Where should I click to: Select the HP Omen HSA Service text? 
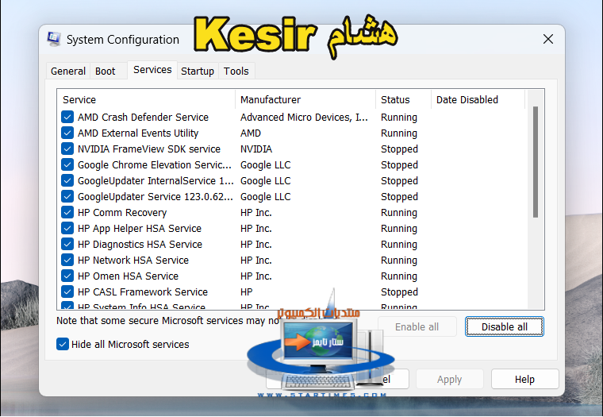(128, 276)
